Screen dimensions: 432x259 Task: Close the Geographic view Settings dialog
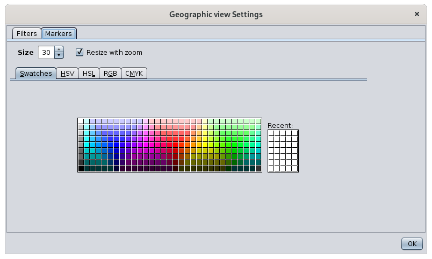pos(417,14)
